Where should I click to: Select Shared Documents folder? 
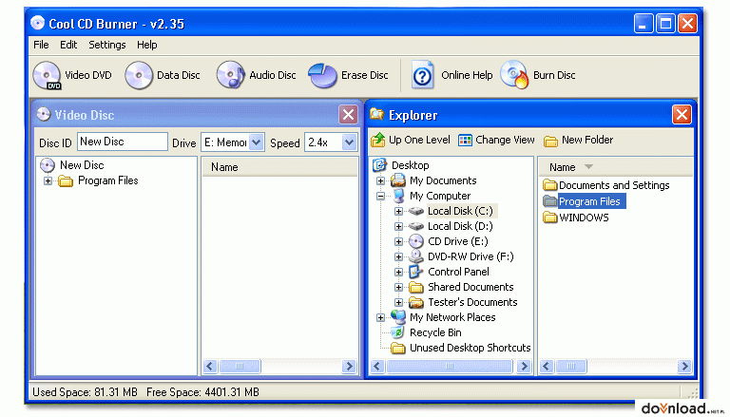[461, 287]
